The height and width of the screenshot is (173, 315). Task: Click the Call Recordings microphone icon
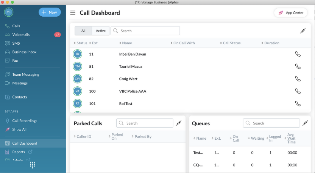8,120
